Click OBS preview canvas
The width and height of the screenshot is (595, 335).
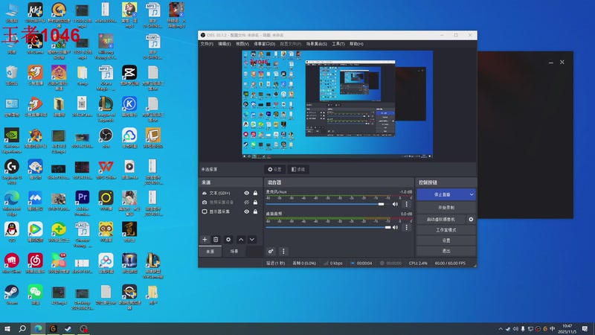coord(338,104)
